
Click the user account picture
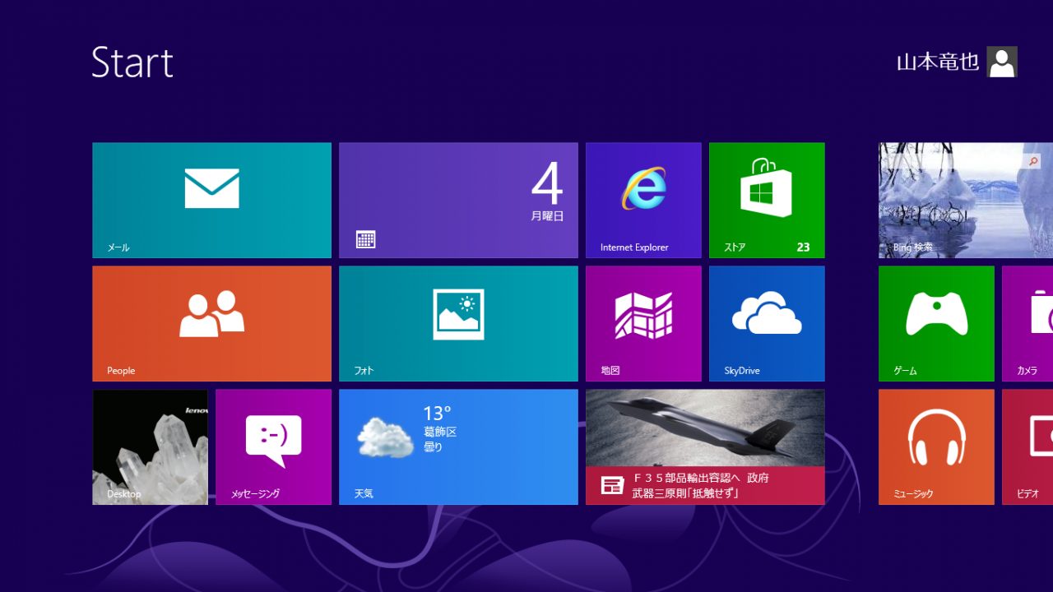point(1002,62)
